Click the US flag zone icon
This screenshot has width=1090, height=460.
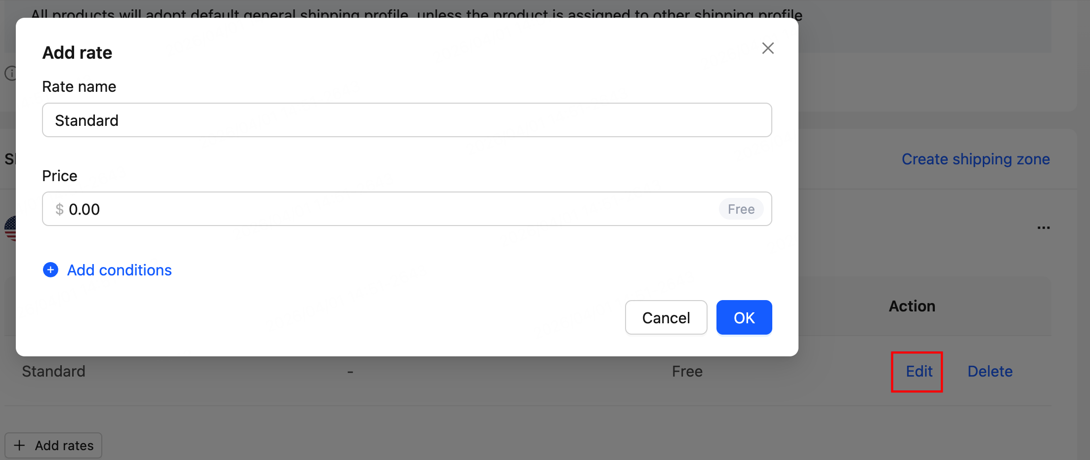click(11, 228)
